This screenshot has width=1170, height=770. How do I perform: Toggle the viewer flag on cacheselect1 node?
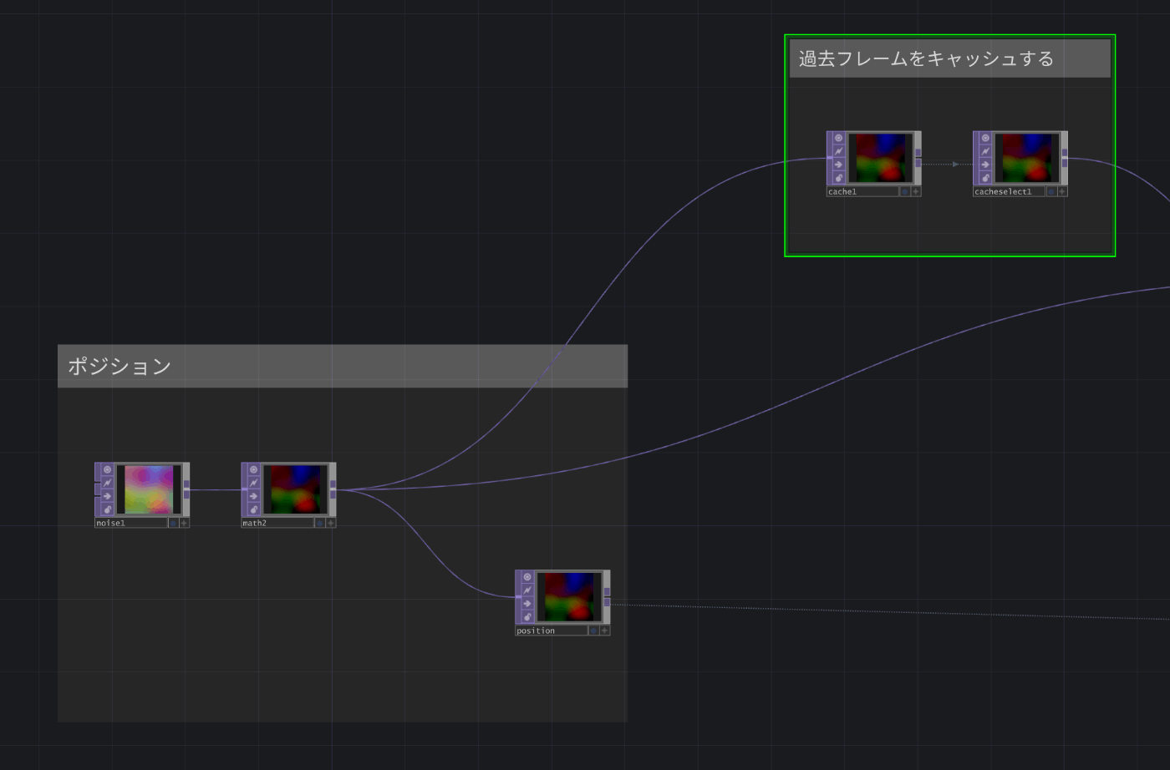[x=986, y=138]
